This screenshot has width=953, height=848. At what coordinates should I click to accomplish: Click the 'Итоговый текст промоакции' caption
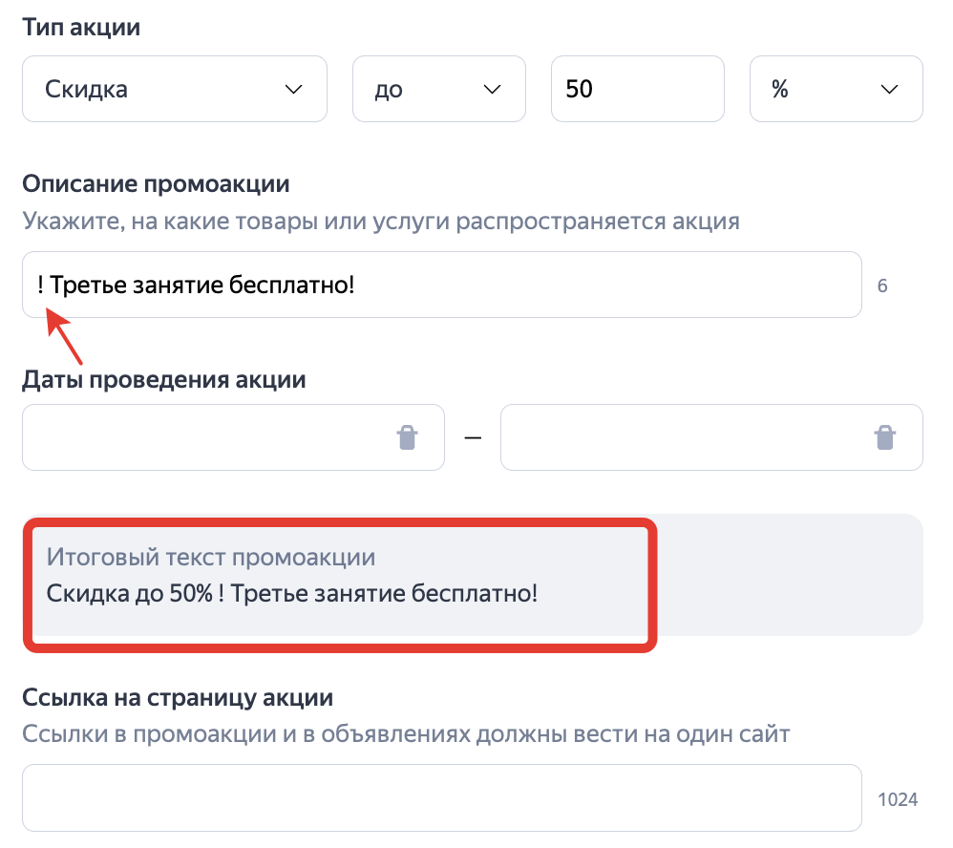[x=211, y=557]
